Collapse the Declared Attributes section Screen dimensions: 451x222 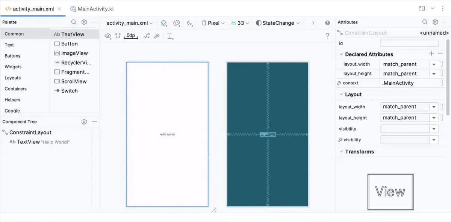click(341, 54)
